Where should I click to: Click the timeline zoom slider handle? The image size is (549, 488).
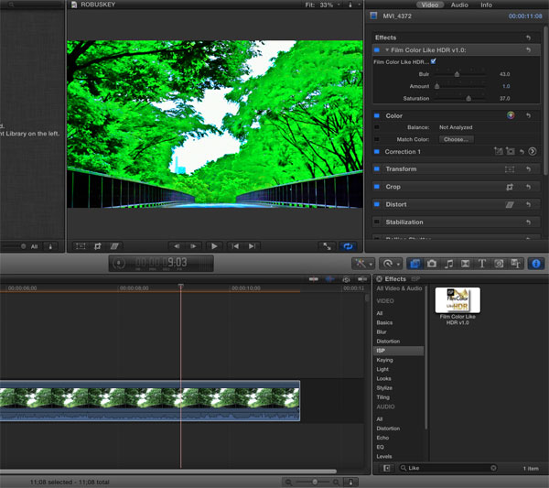point(315,482)
